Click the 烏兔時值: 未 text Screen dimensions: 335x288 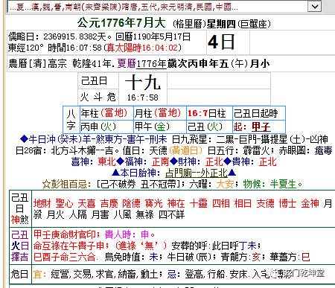[132, 257]
